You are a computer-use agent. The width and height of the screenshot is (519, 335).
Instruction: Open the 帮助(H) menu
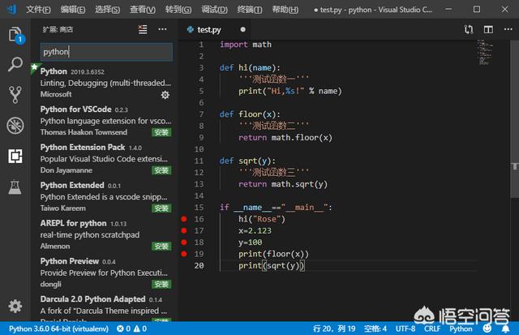285,10
